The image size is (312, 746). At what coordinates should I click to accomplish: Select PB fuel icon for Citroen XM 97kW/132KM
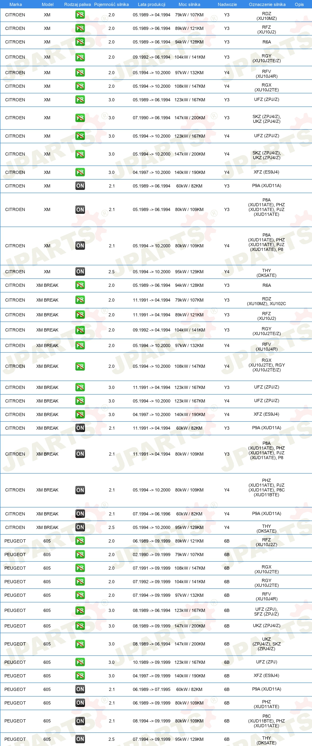80,73
